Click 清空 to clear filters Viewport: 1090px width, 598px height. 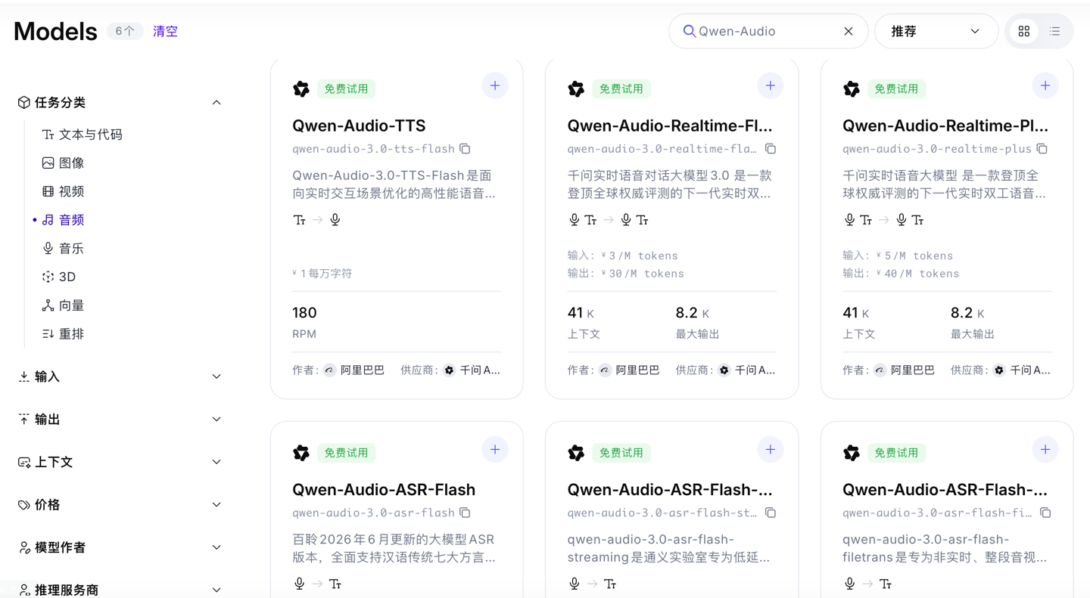pos(165,32)
